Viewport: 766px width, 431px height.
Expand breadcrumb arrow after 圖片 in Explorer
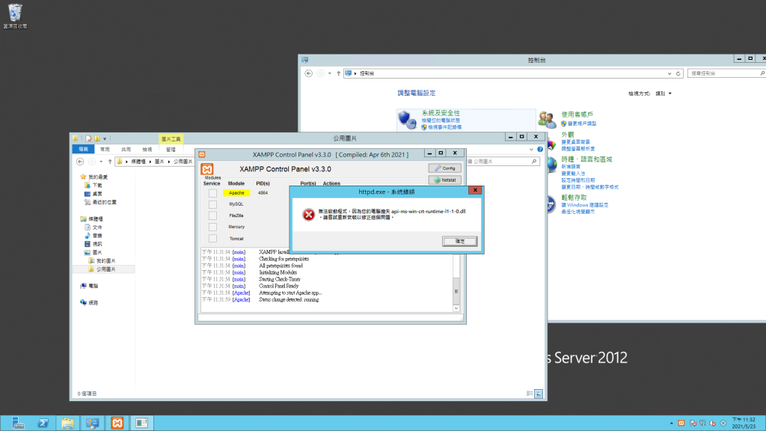(x=169, y=162)
